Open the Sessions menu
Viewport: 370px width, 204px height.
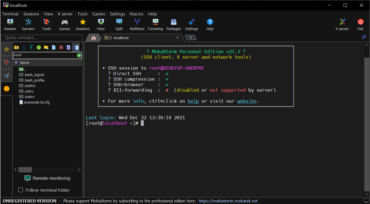(x=31, y=14)
